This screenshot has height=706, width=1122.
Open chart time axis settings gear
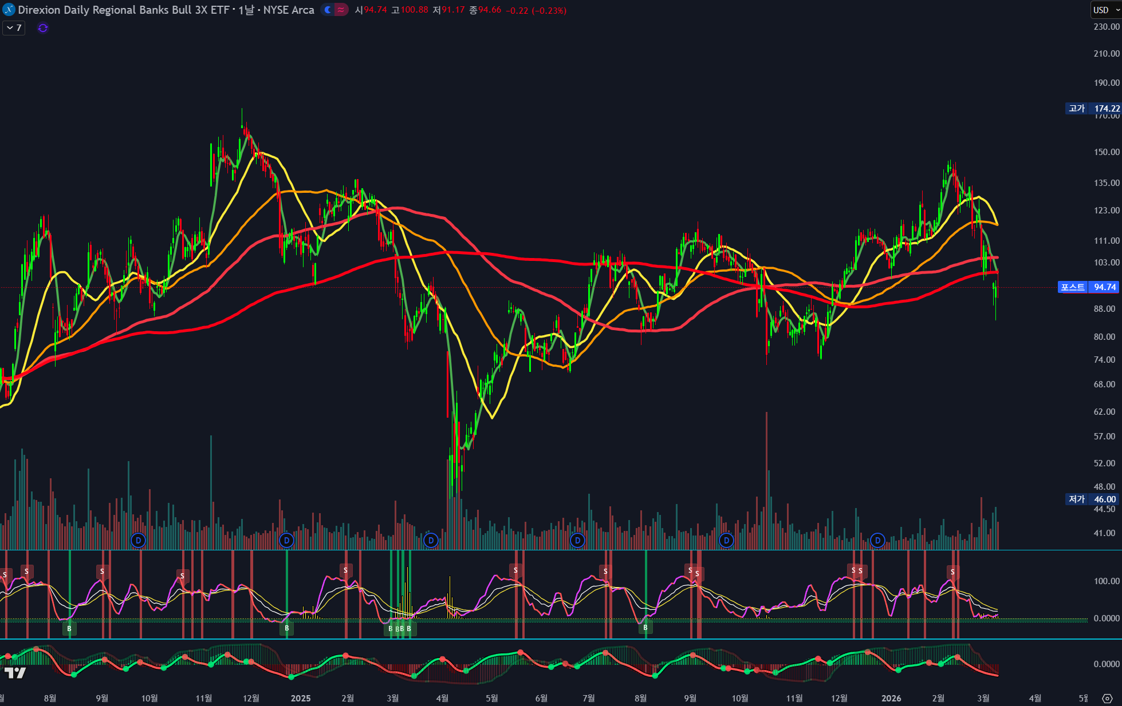click(1107, 698)
